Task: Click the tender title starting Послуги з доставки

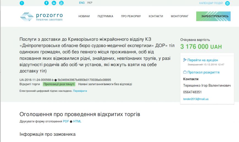Action: (x=97, y=55)
